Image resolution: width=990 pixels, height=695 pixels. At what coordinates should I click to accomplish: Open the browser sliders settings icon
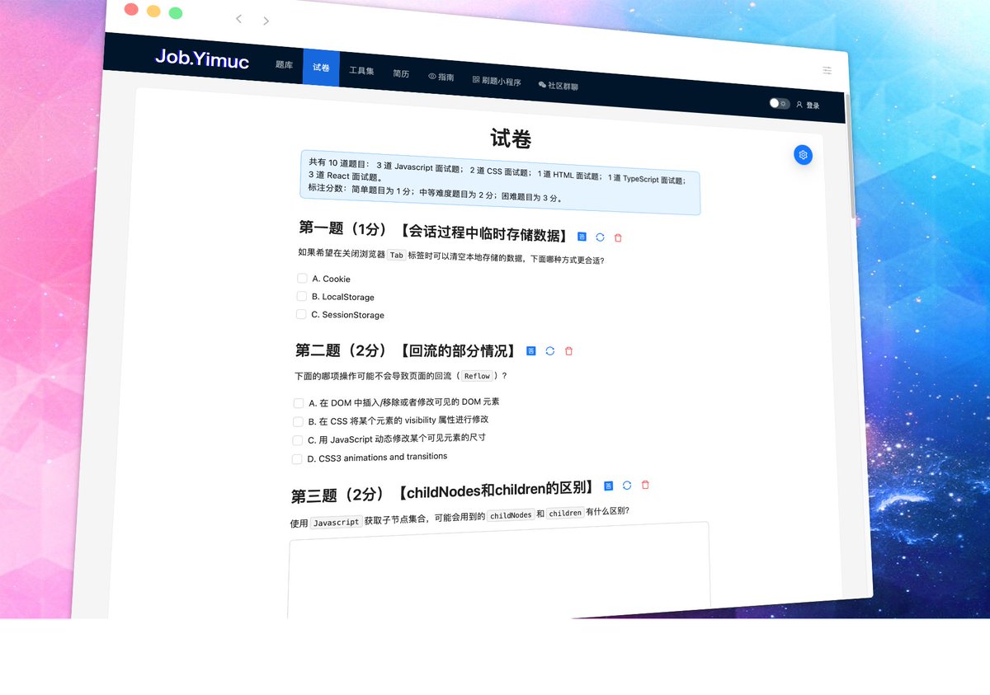coord(827,71)
